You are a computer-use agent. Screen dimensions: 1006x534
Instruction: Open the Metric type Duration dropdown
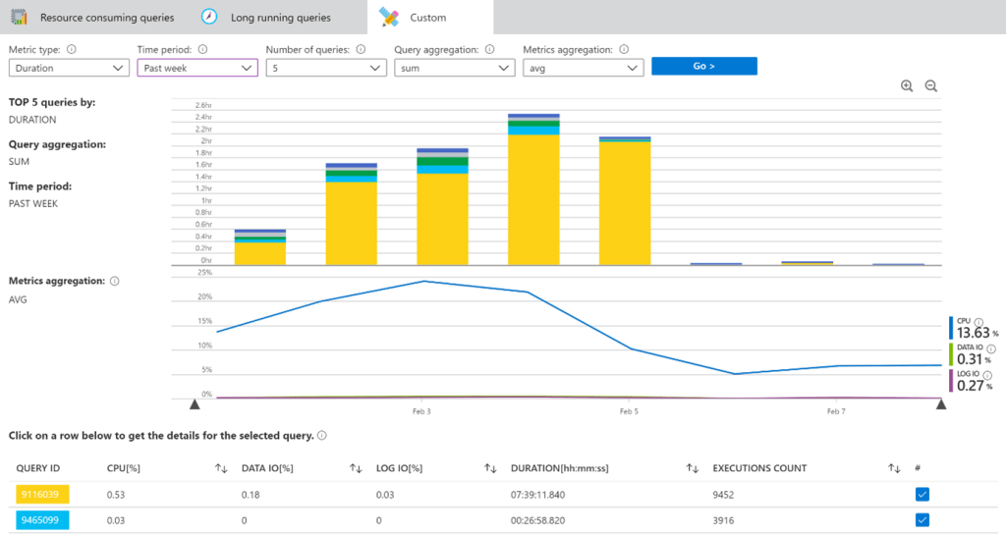(70, 68)
